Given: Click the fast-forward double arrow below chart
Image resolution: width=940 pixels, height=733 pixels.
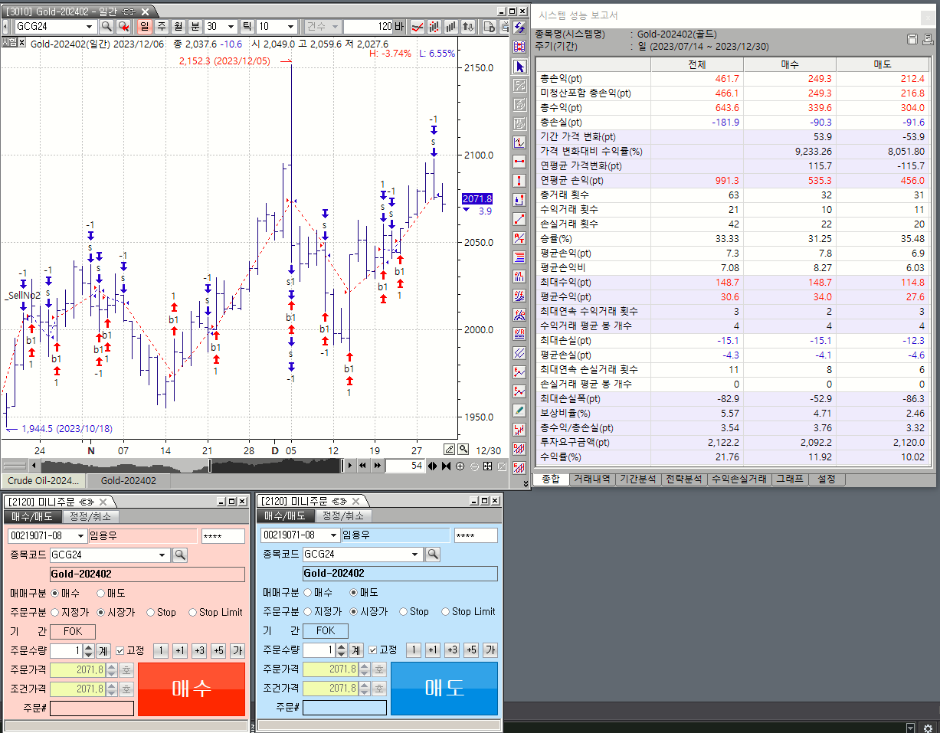Looking at the screenshot, I should pyautogui.click(x=377, y=466).
